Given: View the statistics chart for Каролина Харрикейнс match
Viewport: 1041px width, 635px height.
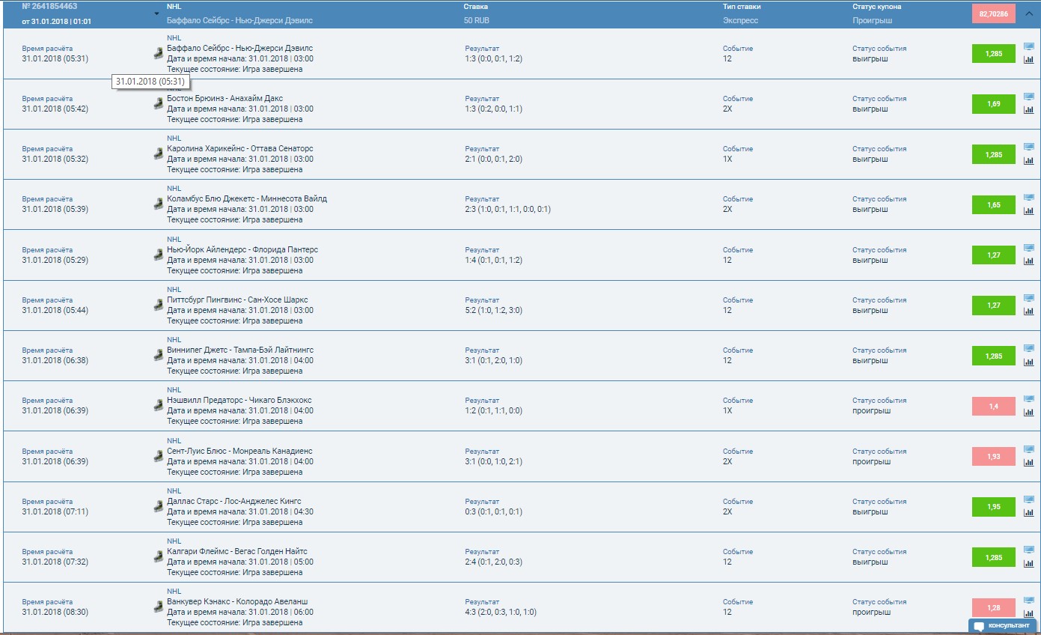Looking at the screenshot, I should pyautogui.click(x=1028, y=160).
